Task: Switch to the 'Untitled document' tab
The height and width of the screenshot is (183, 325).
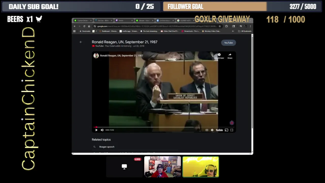Action: tap(165, 21)
